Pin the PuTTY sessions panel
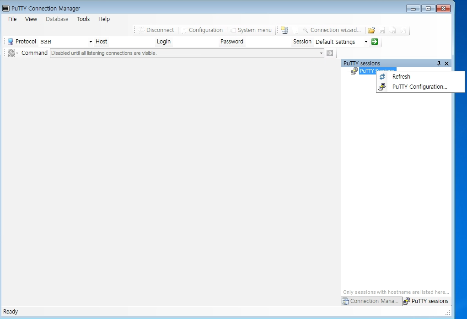Viewport: 467px width, 319px height. (439, 64)
